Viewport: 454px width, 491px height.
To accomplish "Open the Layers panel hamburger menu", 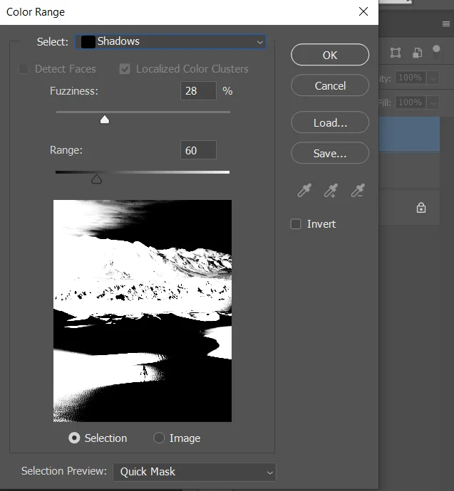I will coord(446,24).
